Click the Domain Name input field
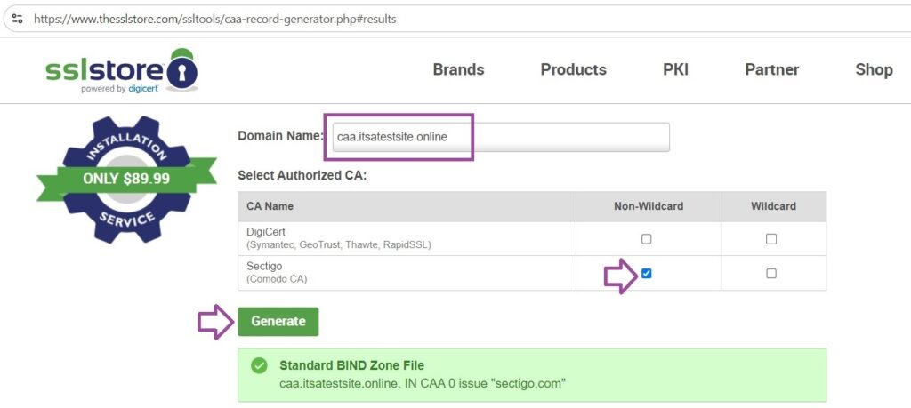This screenshot has width=911, height=408. [x=501, y=137]
